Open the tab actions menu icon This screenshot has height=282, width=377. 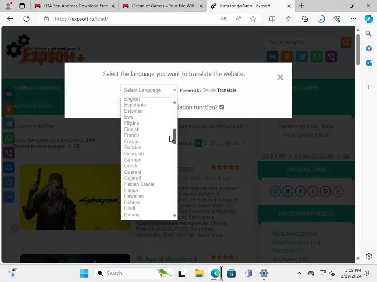[x=22, y=6]
